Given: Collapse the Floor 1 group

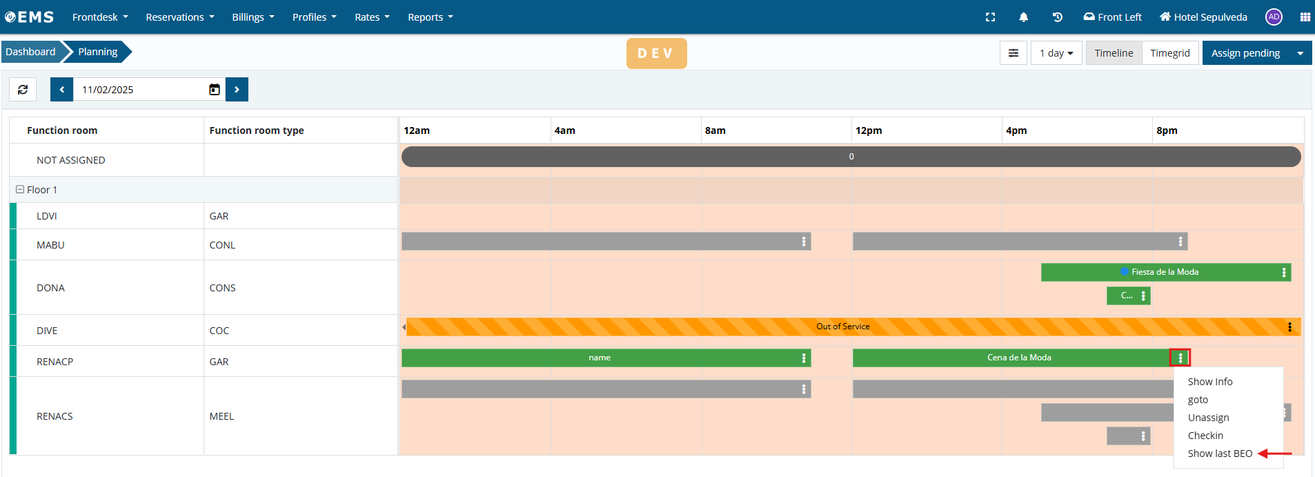Looking at the screenshot, I should point(20,189).
